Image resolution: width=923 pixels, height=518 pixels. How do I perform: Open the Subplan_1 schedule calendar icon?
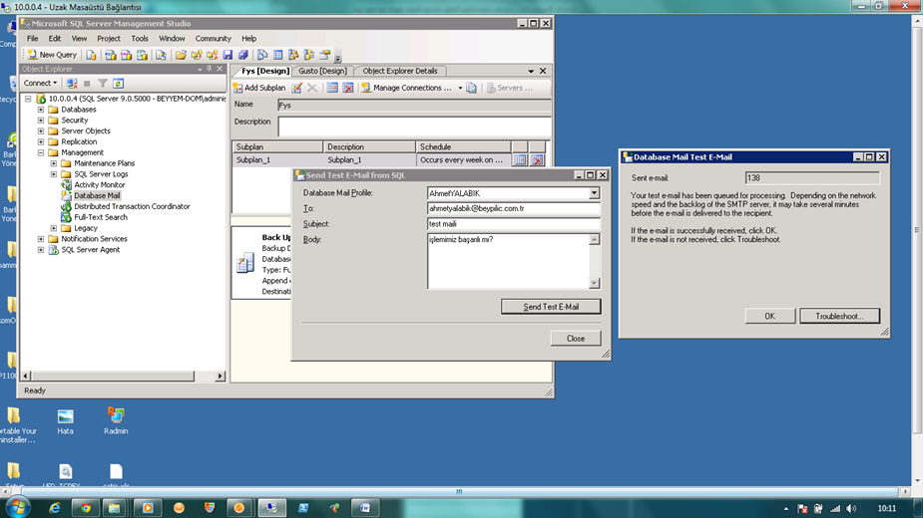(520, 159)
